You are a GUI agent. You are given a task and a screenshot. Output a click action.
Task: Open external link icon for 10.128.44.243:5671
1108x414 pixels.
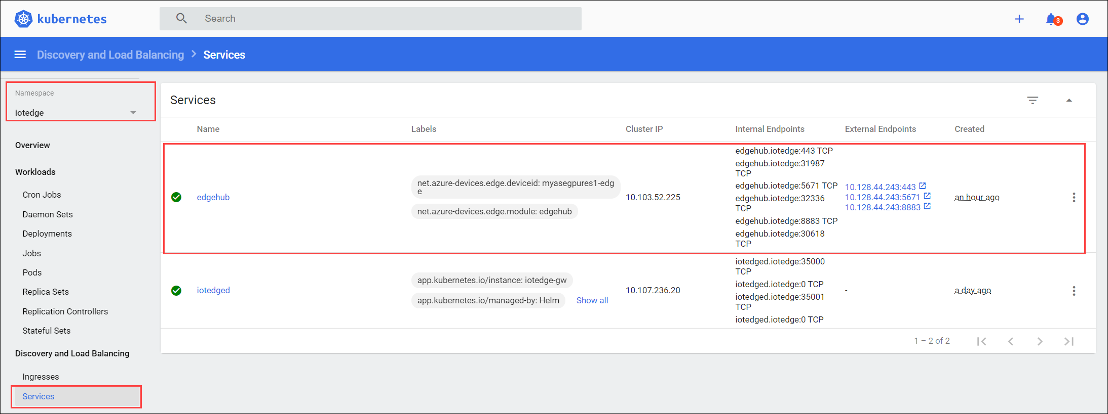coord(927,196)
